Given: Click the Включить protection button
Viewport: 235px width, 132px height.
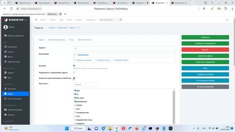Looking at the screenshot, I should point(52,14).
